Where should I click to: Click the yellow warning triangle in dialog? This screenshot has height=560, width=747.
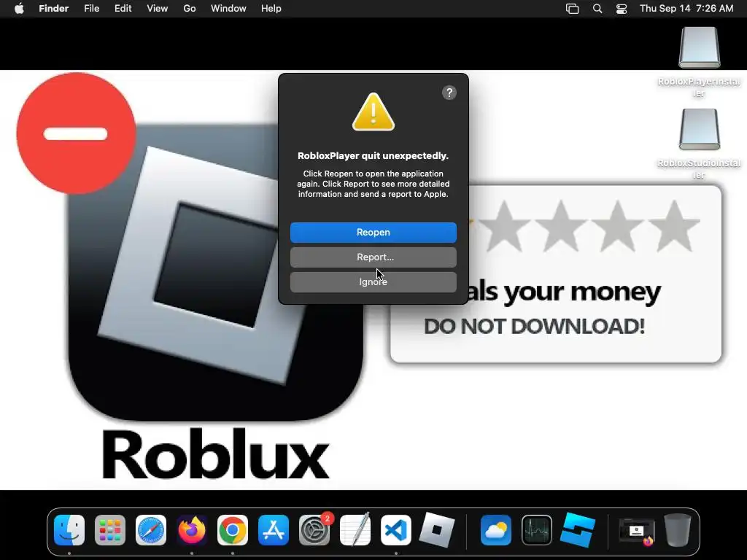pyautogui.click(x=373, y=112)
